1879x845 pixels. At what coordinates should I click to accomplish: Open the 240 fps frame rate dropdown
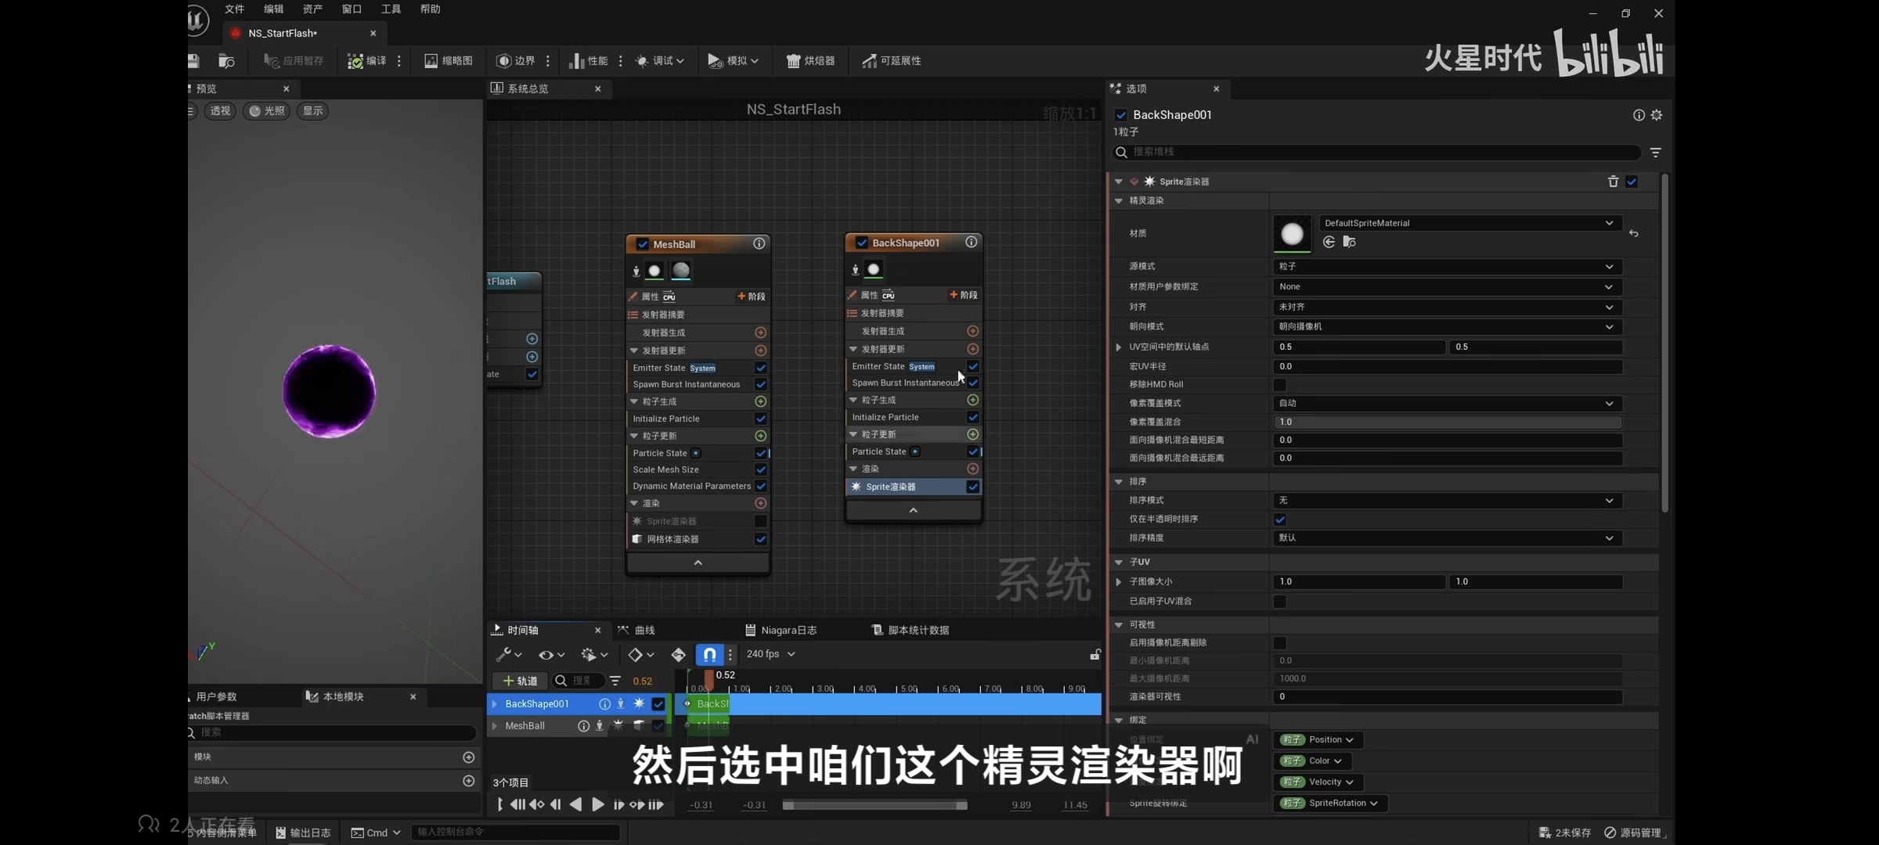tap(770, 654)
